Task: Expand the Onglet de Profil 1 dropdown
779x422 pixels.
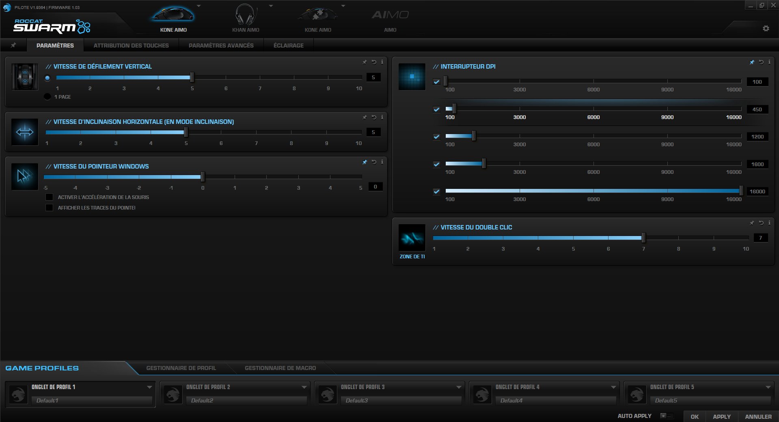Action: point(149,387)
